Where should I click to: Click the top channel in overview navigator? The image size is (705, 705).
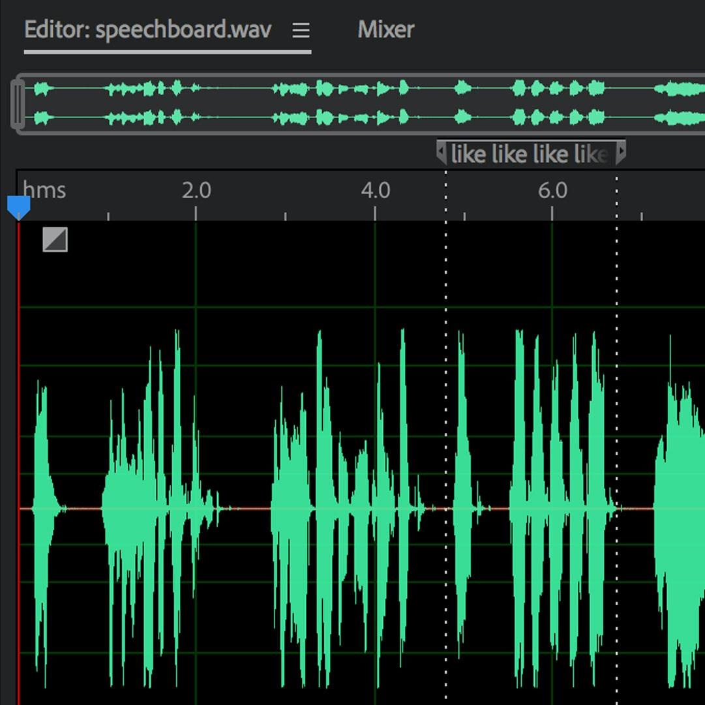click(x=359, y=88)
